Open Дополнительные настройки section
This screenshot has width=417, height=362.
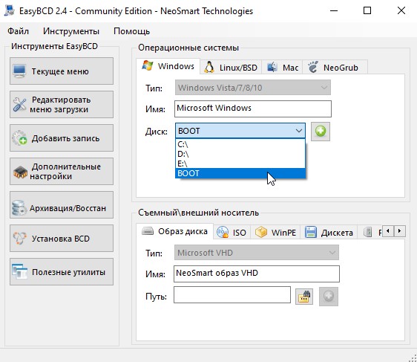(62, 171)
